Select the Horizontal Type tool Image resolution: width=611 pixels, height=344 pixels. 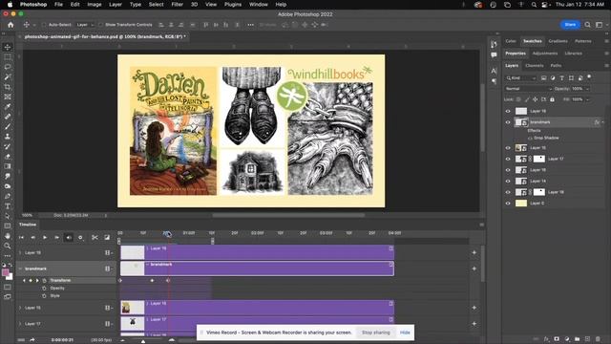click(8, 206)
